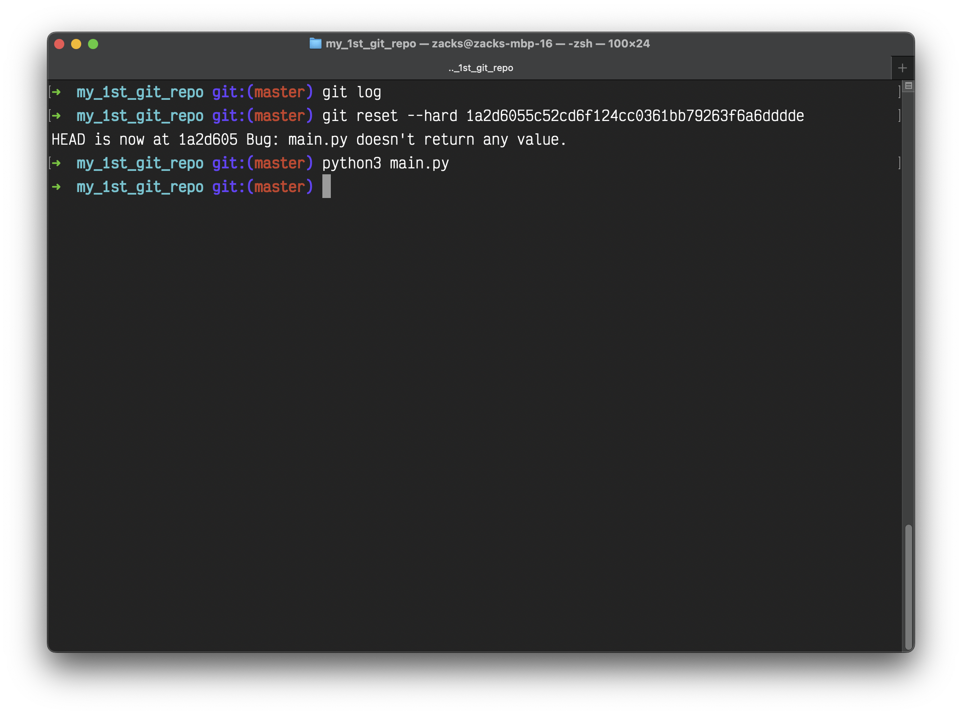The image size is (962, 715).
Task: Click the green zoom window button
Action: click(93, 44)
